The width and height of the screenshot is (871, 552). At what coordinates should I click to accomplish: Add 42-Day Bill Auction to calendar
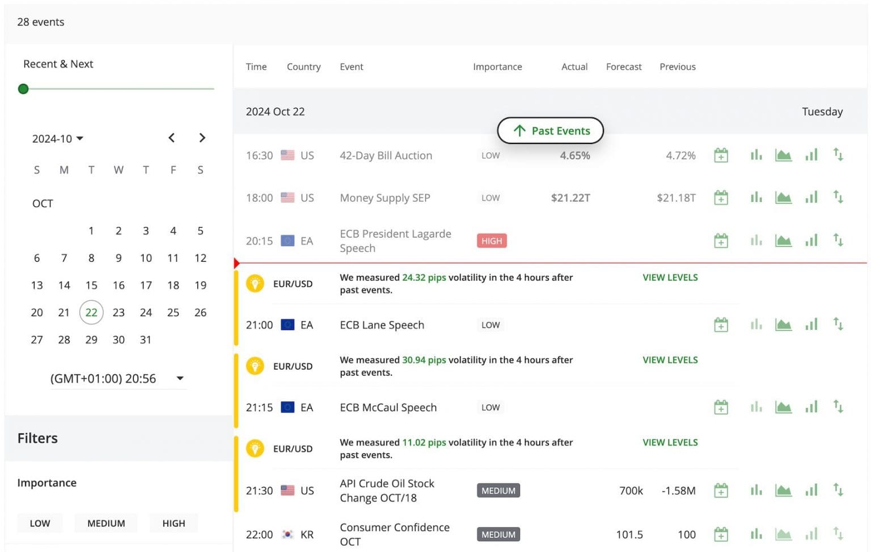721,155
